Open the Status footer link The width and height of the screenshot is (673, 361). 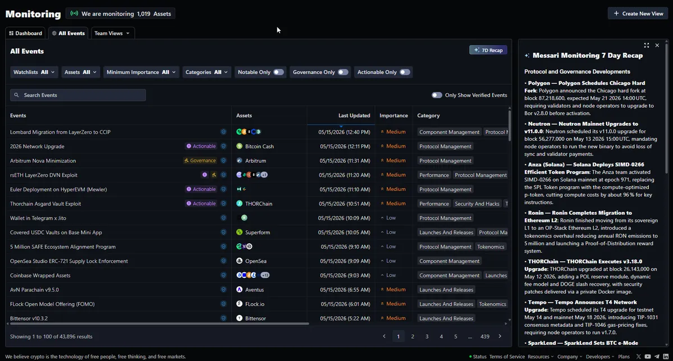[478, 357]
